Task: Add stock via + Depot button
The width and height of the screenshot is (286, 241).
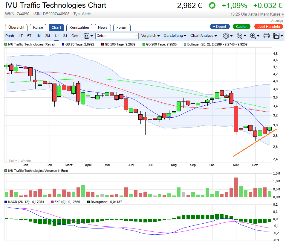Action: (220, 26)
